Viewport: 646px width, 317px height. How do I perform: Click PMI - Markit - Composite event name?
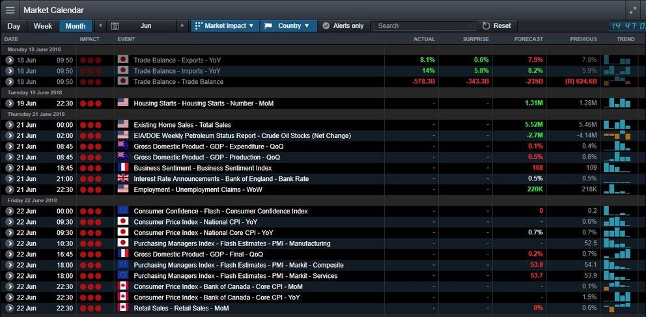pyautogui.click(x=238, y=265)
